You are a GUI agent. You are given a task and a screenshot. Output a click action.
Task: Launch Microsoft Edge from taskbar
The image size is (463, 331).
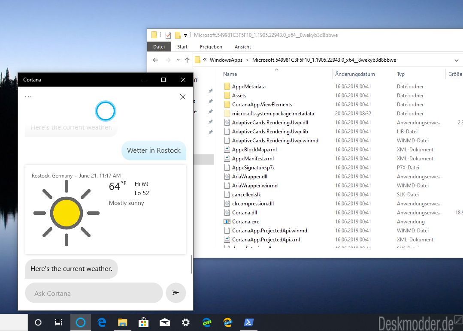(x=102, y=322)
